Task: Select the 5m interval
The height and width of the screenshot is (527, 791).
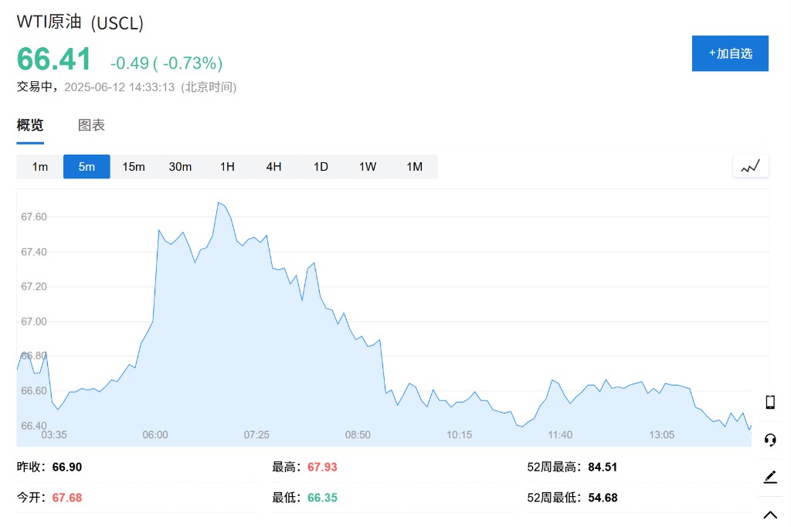Action: [87, 167]
